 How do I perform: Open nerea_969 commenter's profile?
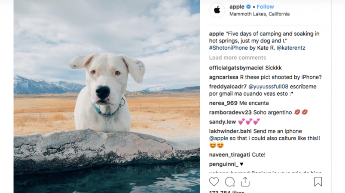click(223, 103)
